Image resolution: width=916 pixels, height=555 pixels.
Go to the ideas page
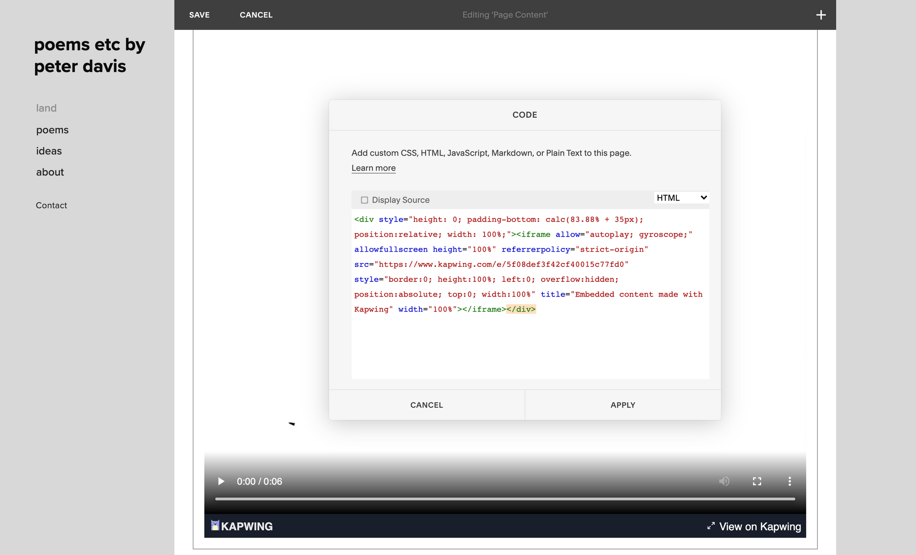coord(49,151)
